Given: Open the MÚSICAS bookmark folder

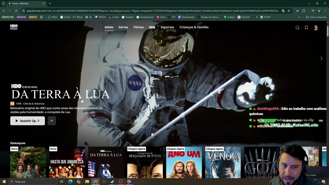Looking at the screenshot, I should [21, 17].
